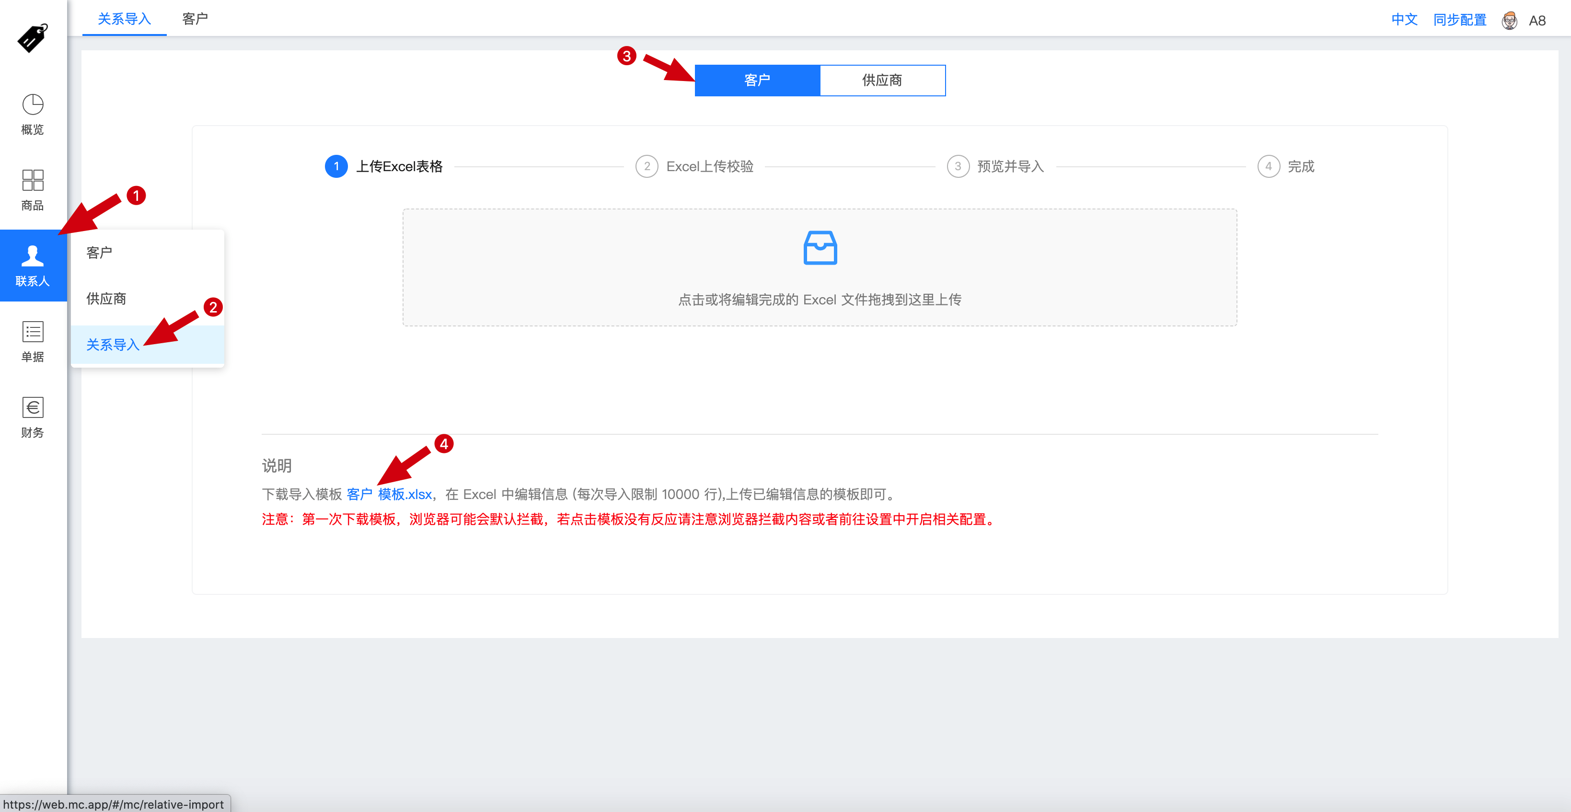This screenshot has height=812, width=1571.
Task: Switch to 供应商 in the segmented control
Action: tap(882, 80)
